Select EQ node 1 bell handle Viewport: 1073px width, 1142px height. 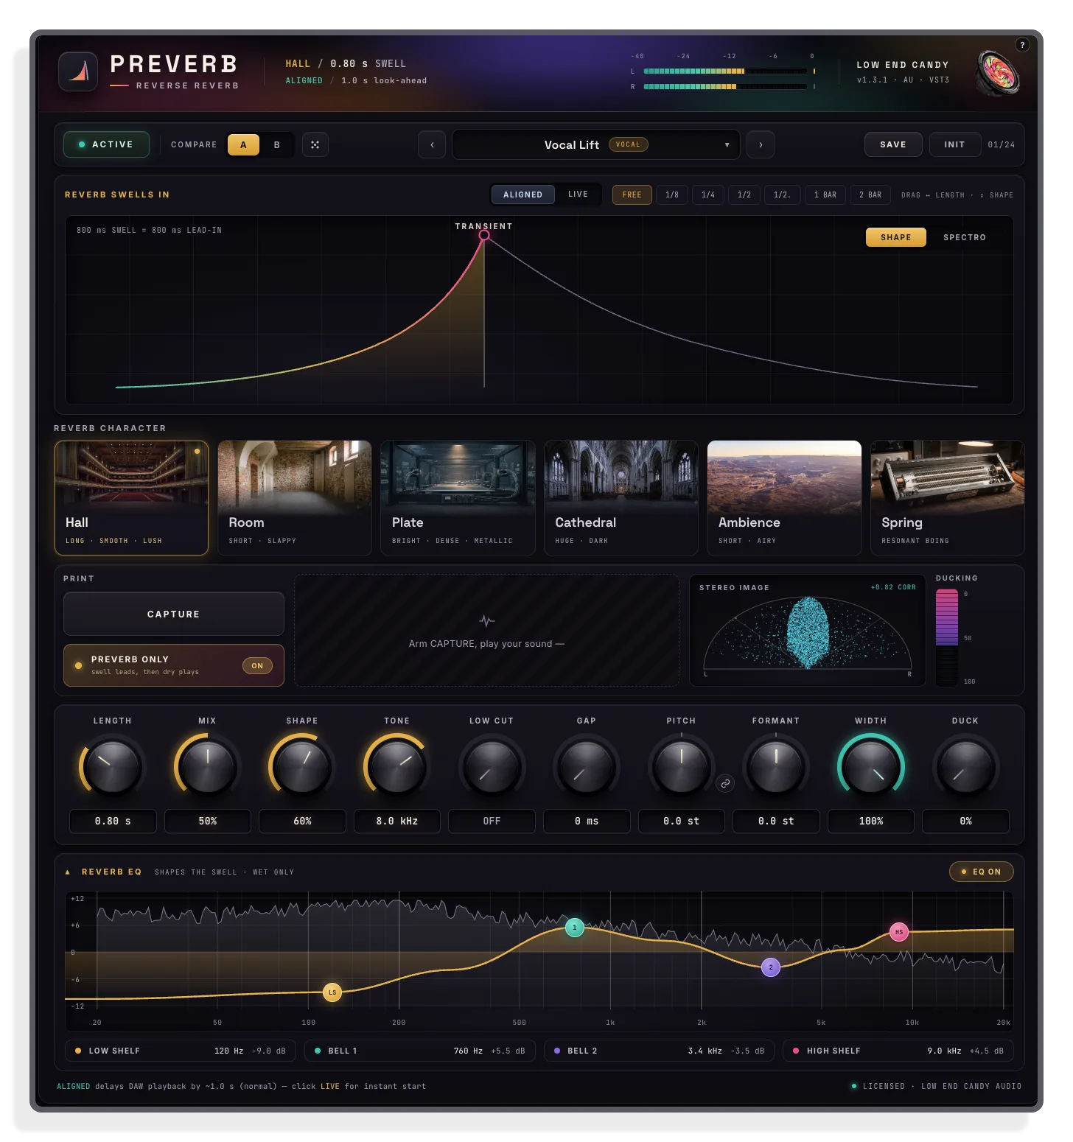click(575, 928)
